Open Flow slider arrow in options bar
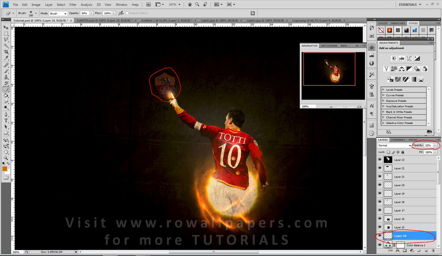Viewport: 442px width, 256px height. click(114, 13)
